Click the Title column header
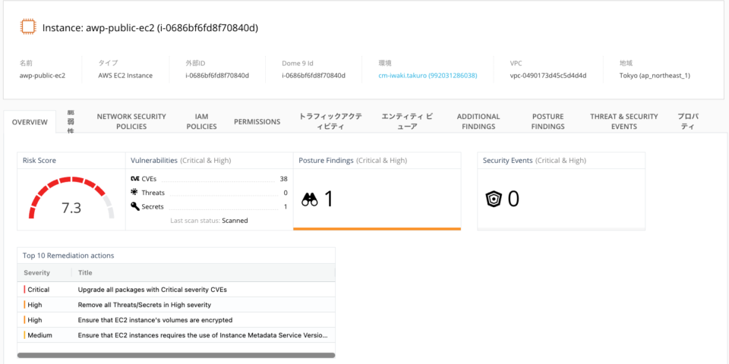729x364 pixels. click(x=85, y=272)
